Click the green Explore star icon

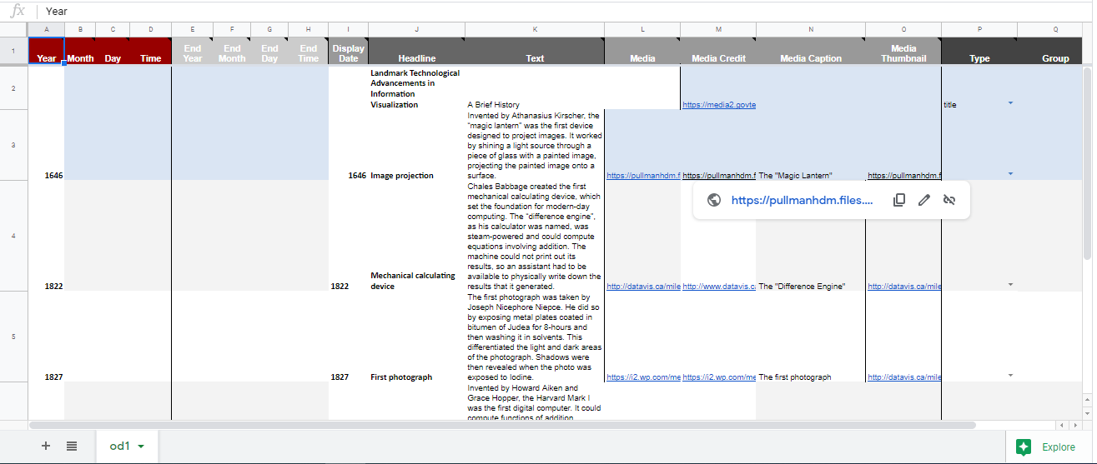tap(1024, 447)
